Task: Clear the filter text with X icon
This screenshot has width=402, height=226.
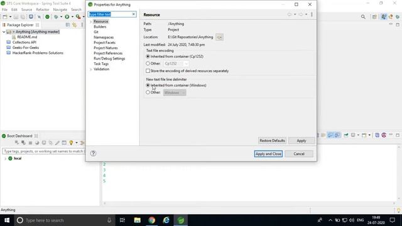Action: pyautogui.click(x=133, y=14)
